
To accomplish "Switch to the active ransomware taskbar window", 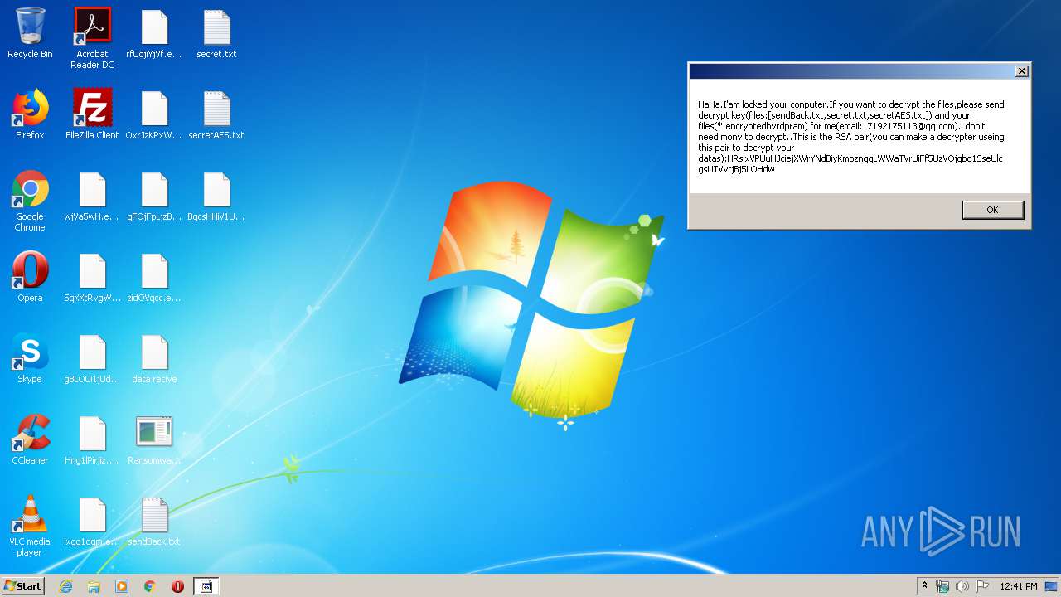I will (x=206, y=586).
